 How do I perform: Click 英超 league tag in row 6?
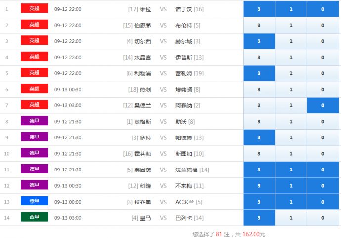point(35,89)
